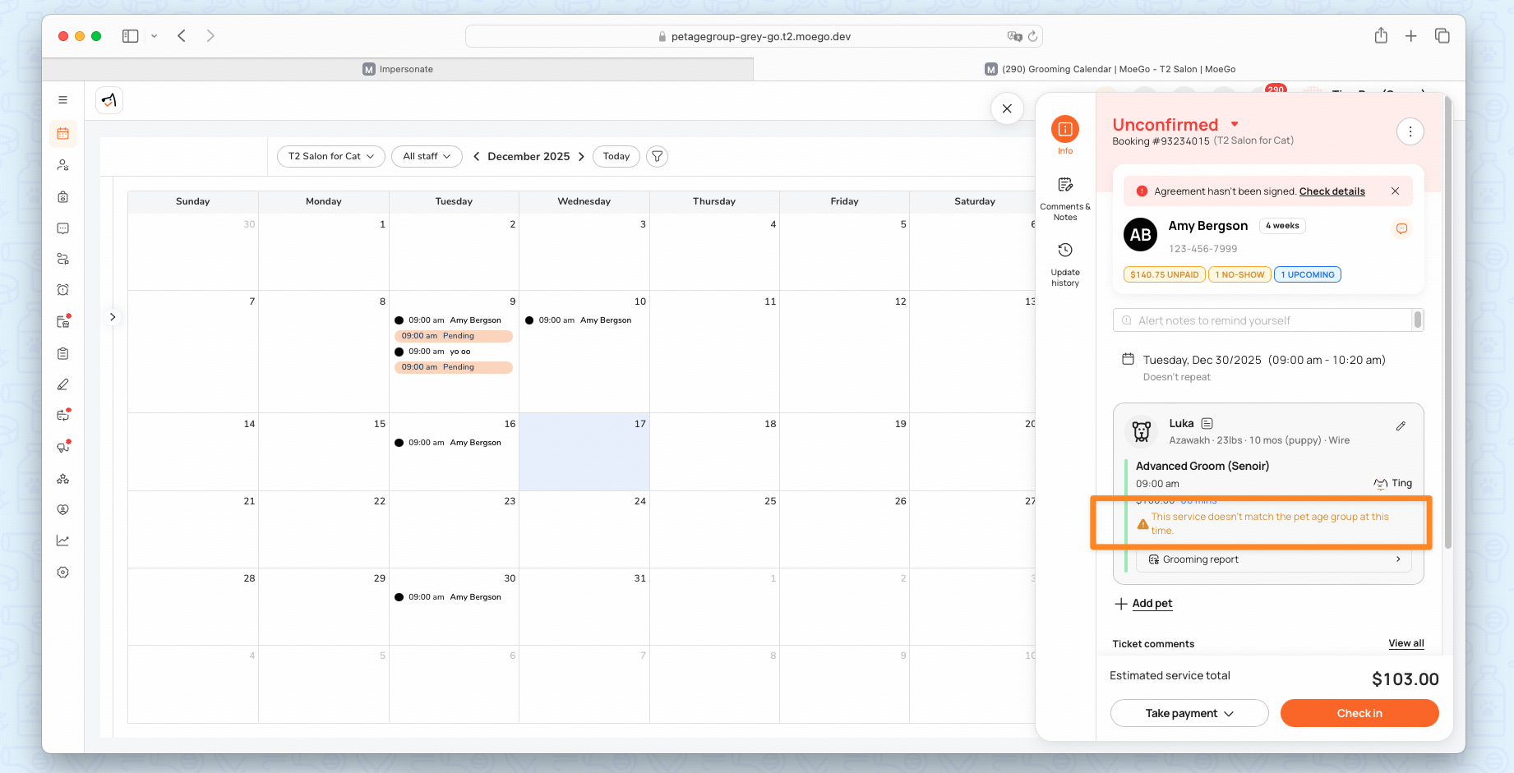Click the message icon beside Amy Bergson
The height and width of the screenshot is (773, 1514).
tap(1401, 229)
